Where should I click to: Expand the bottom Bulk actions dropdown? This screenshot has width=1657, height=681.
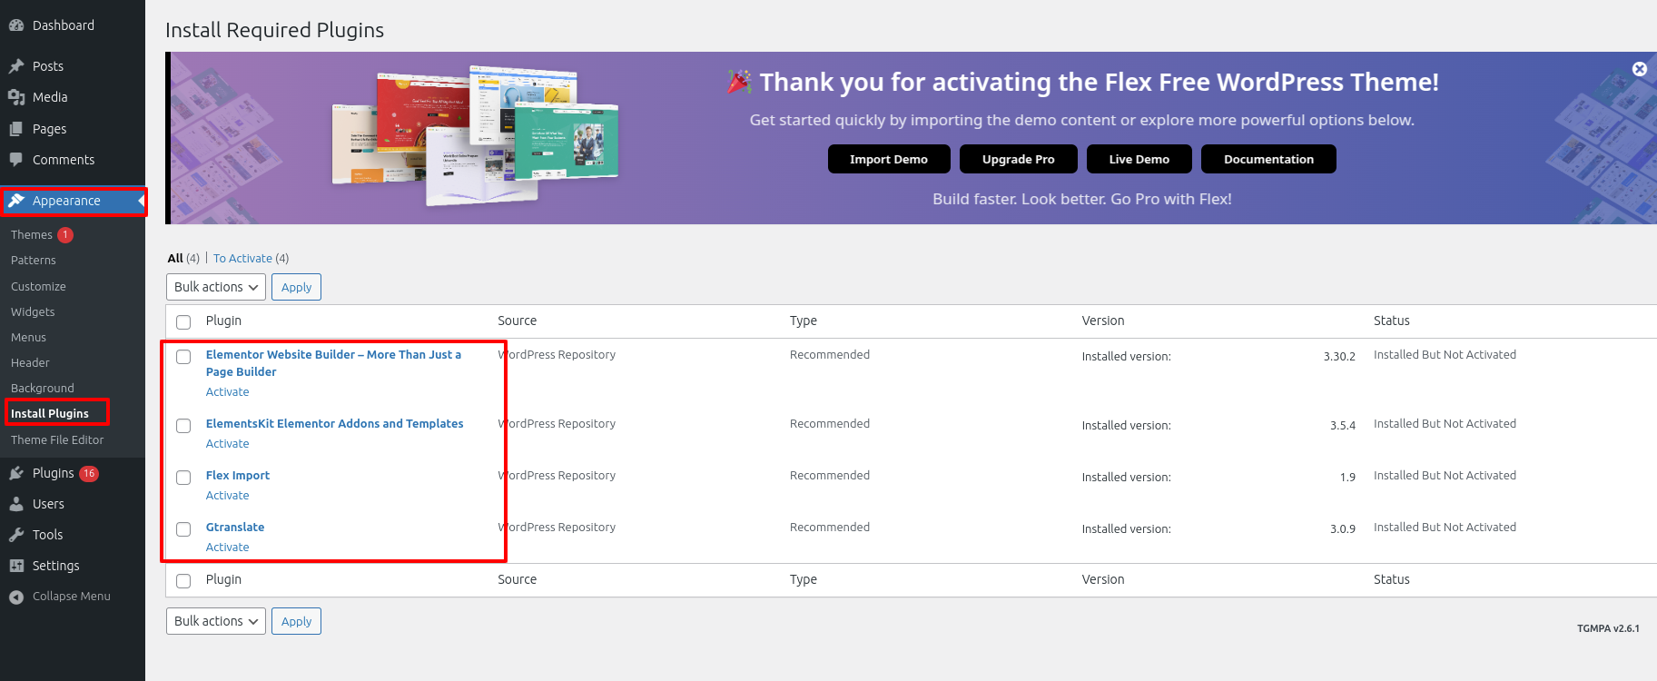[216, 621]
